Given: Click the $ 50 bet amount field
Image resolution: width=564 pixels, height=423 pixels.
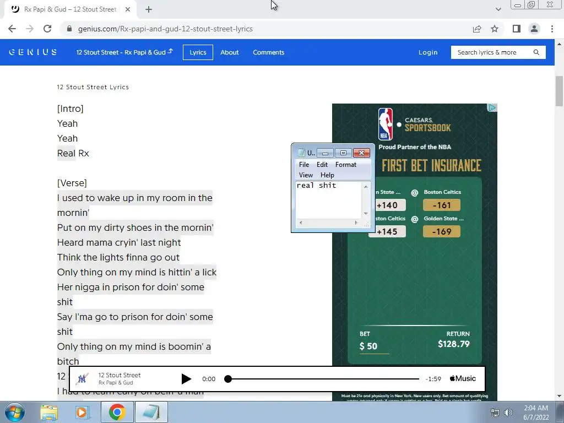Looking at the screenshot, I should tap(374, 346).
